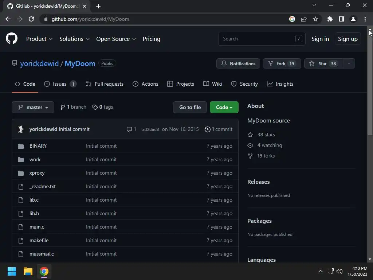Expand the Solutions menu

[74, 39]
